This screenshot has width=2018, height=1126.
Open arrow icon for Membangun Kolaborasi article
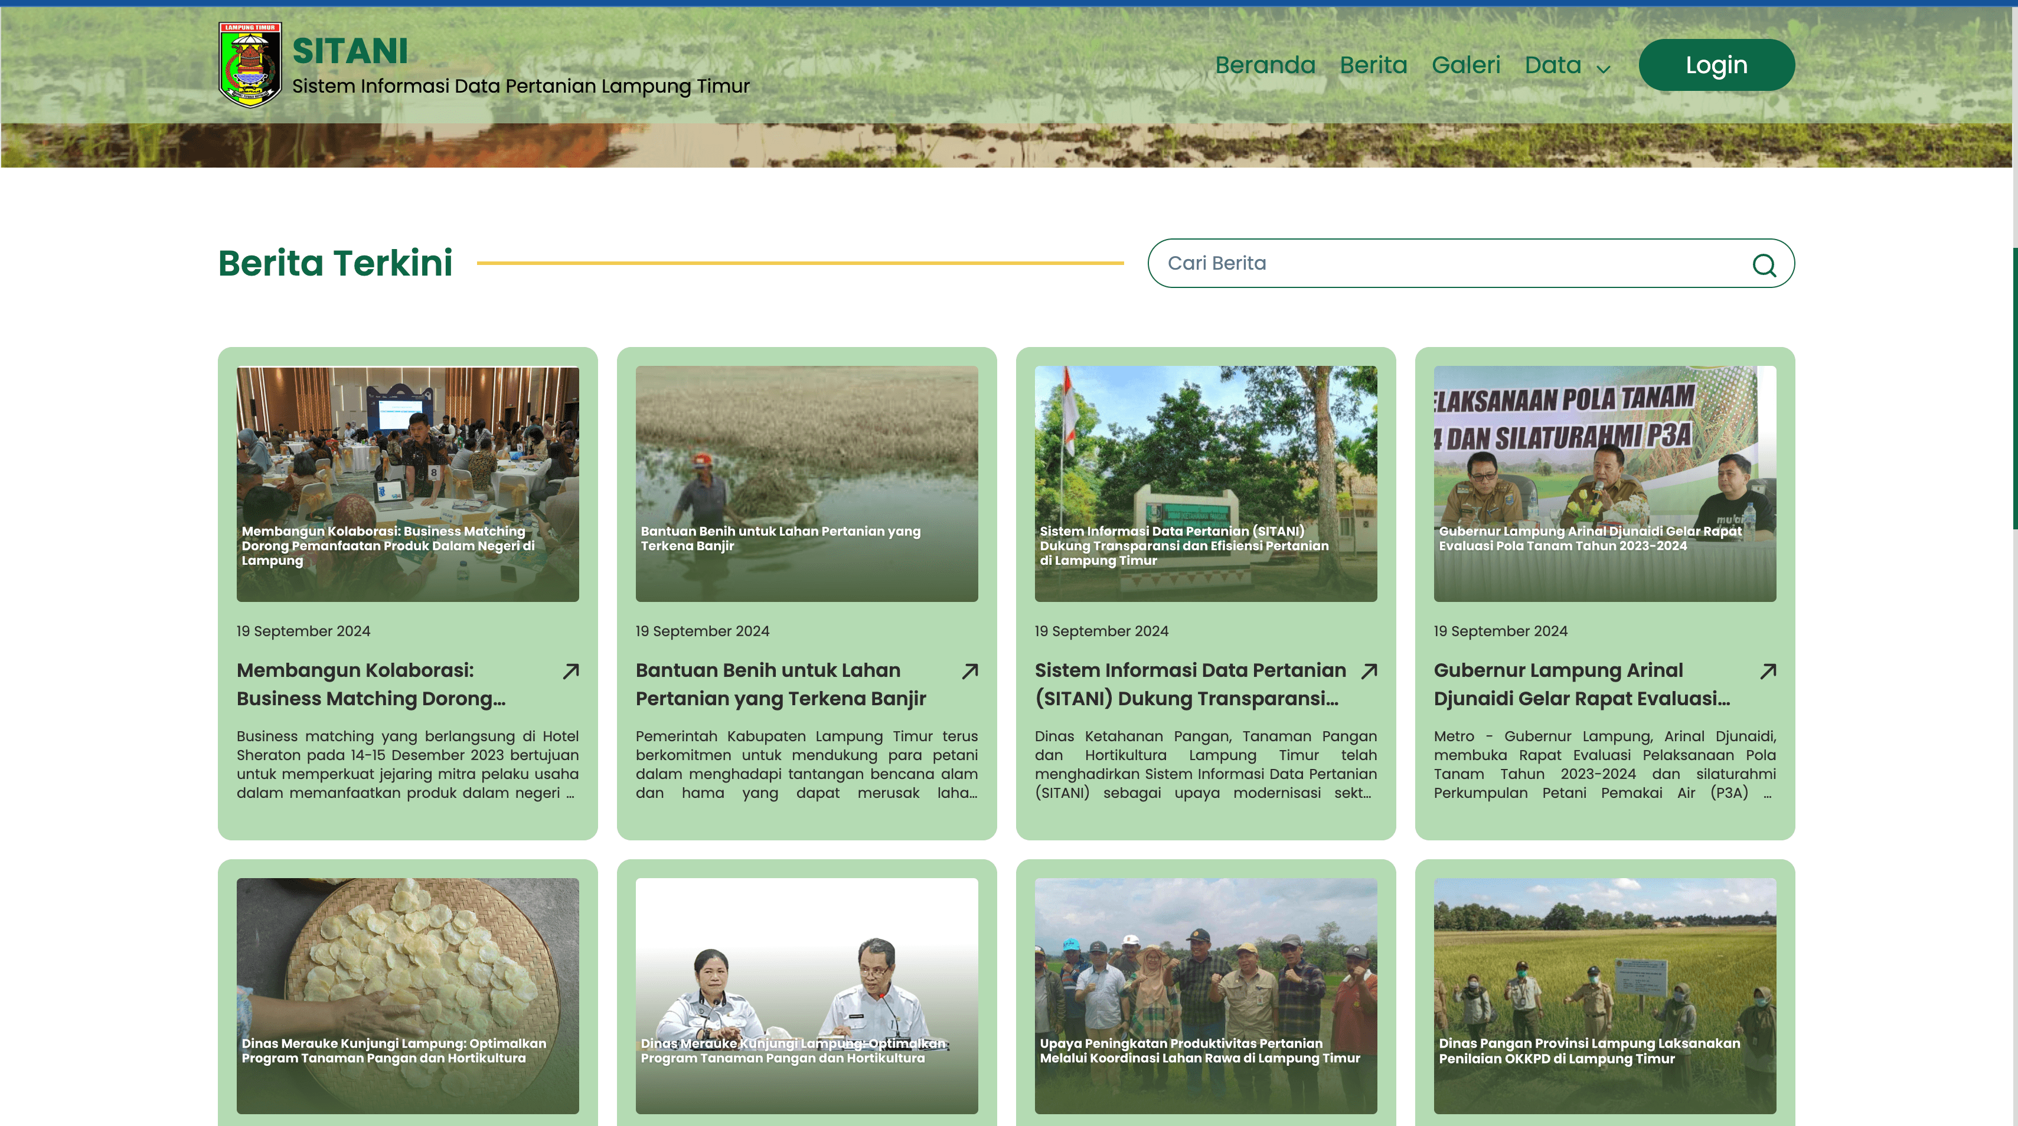pos(571,671)
